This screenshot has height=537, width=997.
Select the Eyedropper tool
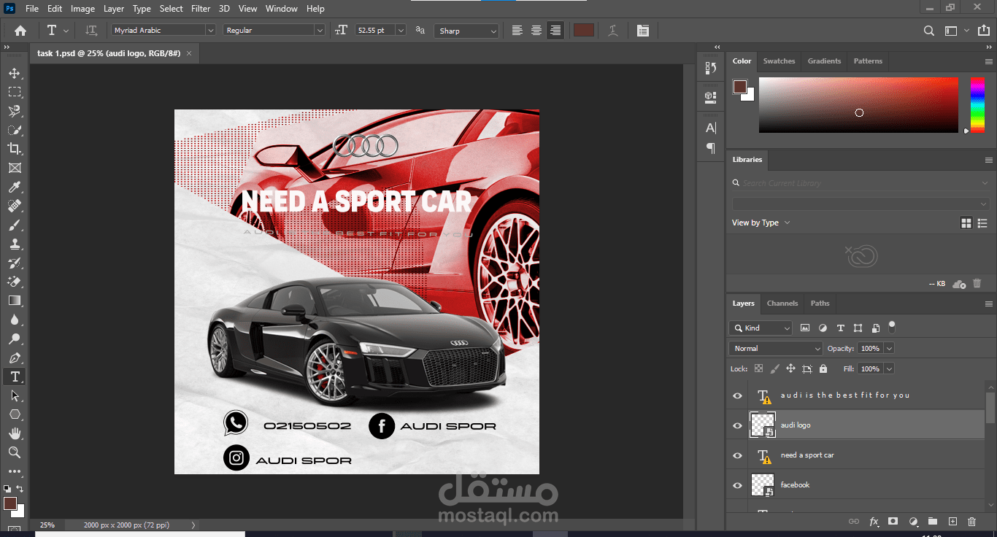click(14, 188)
